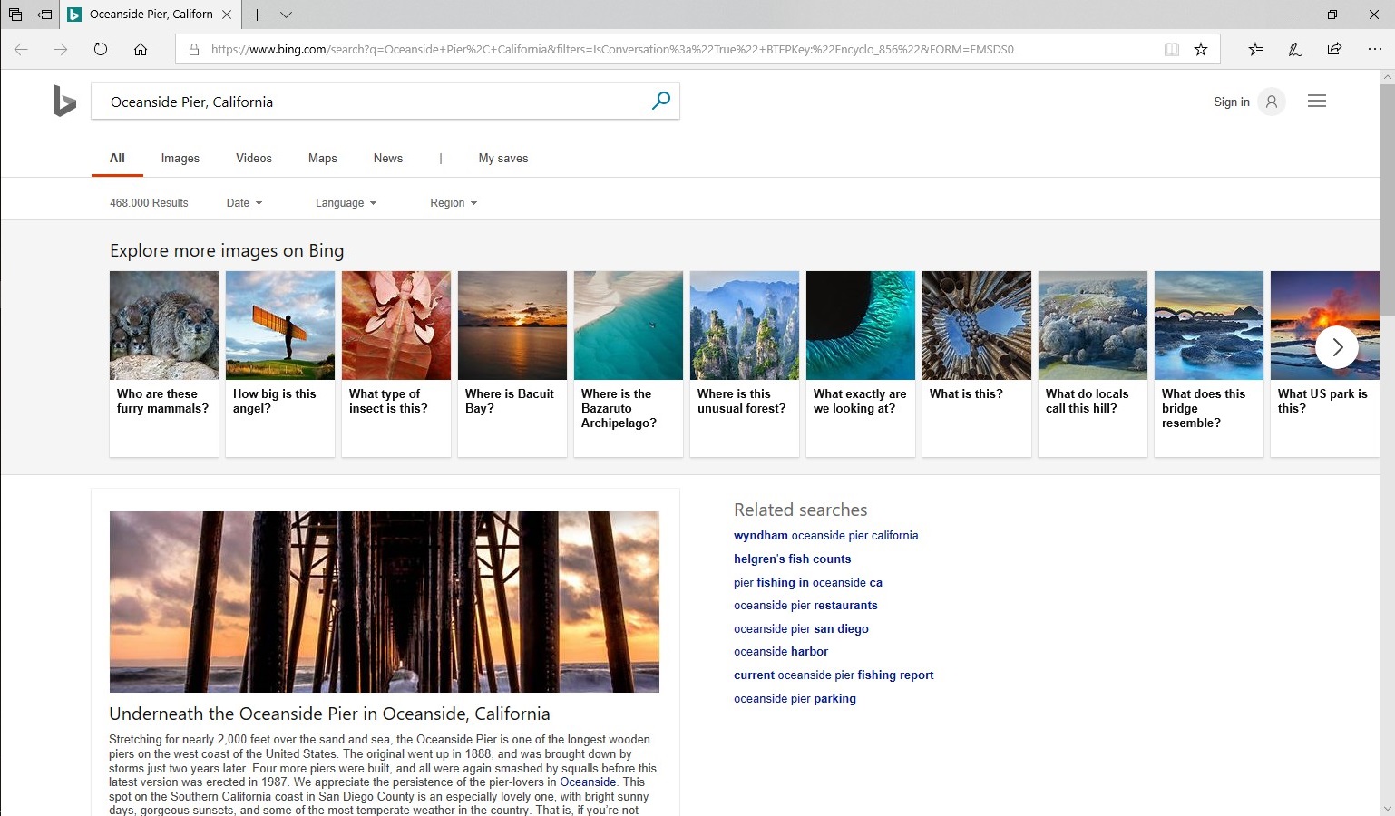This screenshot has height=816, width=1395.
Task: Open the My saves tab
Action: [x=503, y=158]
